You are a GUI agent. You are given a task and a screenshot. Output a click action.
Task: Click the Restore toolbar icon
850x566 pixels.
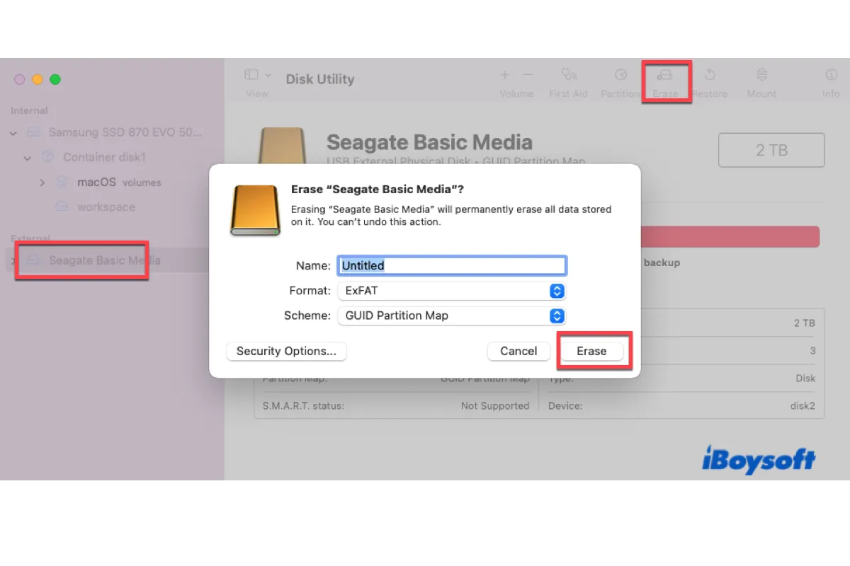click(710, 76)
